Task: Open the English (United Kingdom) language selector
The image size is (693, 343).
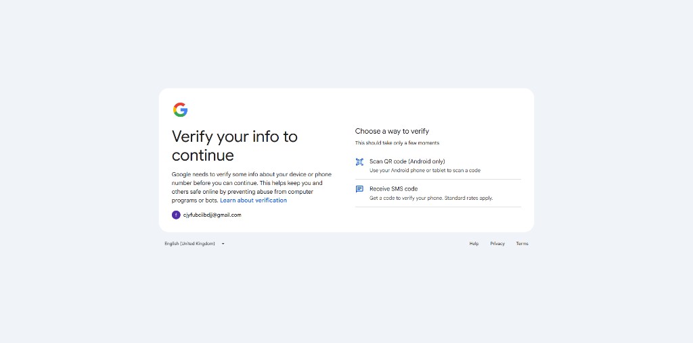Action: pyautogui.click(x=189, y=244)
